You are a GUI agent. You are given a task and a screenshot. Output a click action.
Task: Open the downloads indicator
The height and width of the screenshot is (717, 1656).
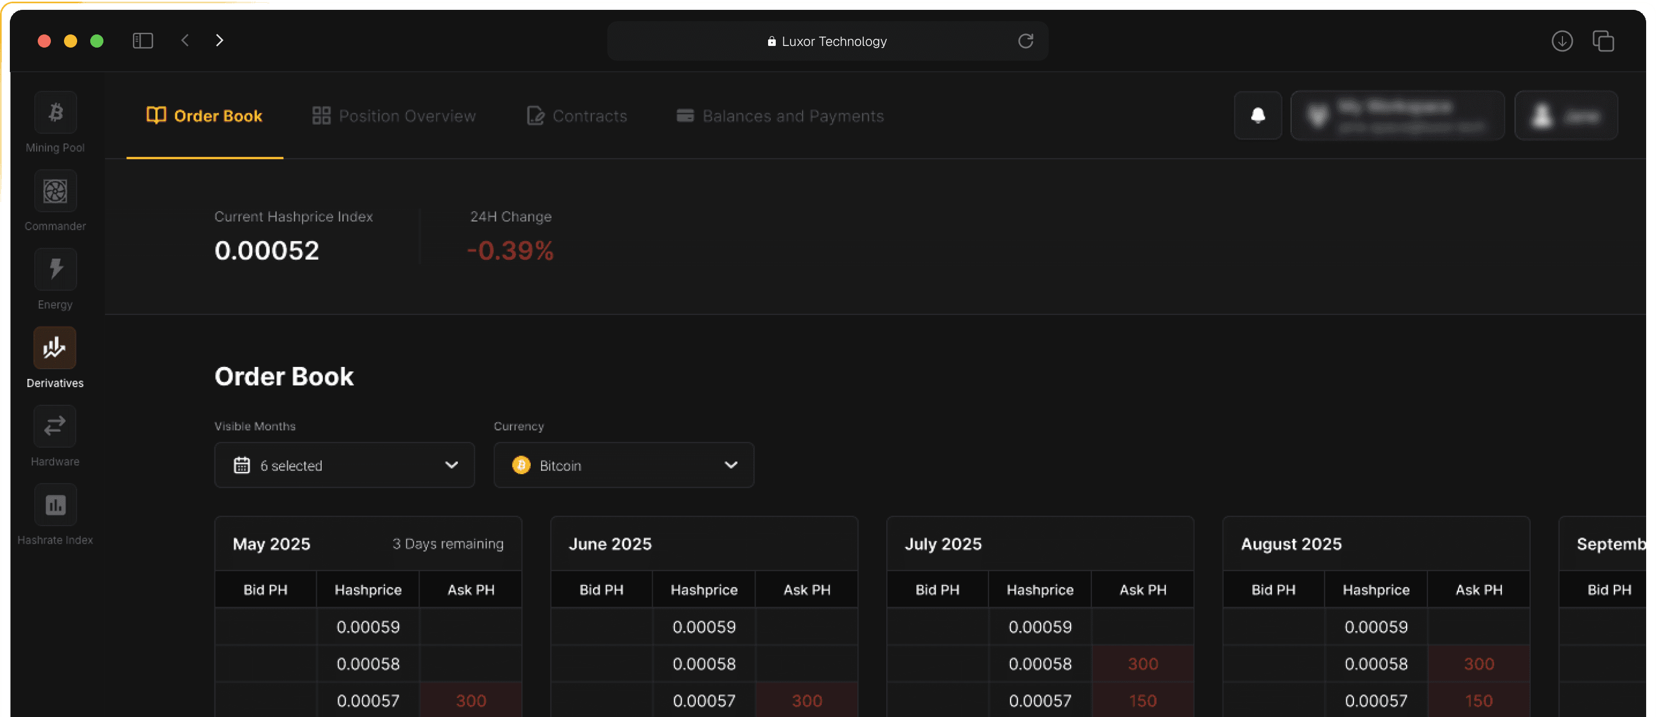[x=1562, y=40]
